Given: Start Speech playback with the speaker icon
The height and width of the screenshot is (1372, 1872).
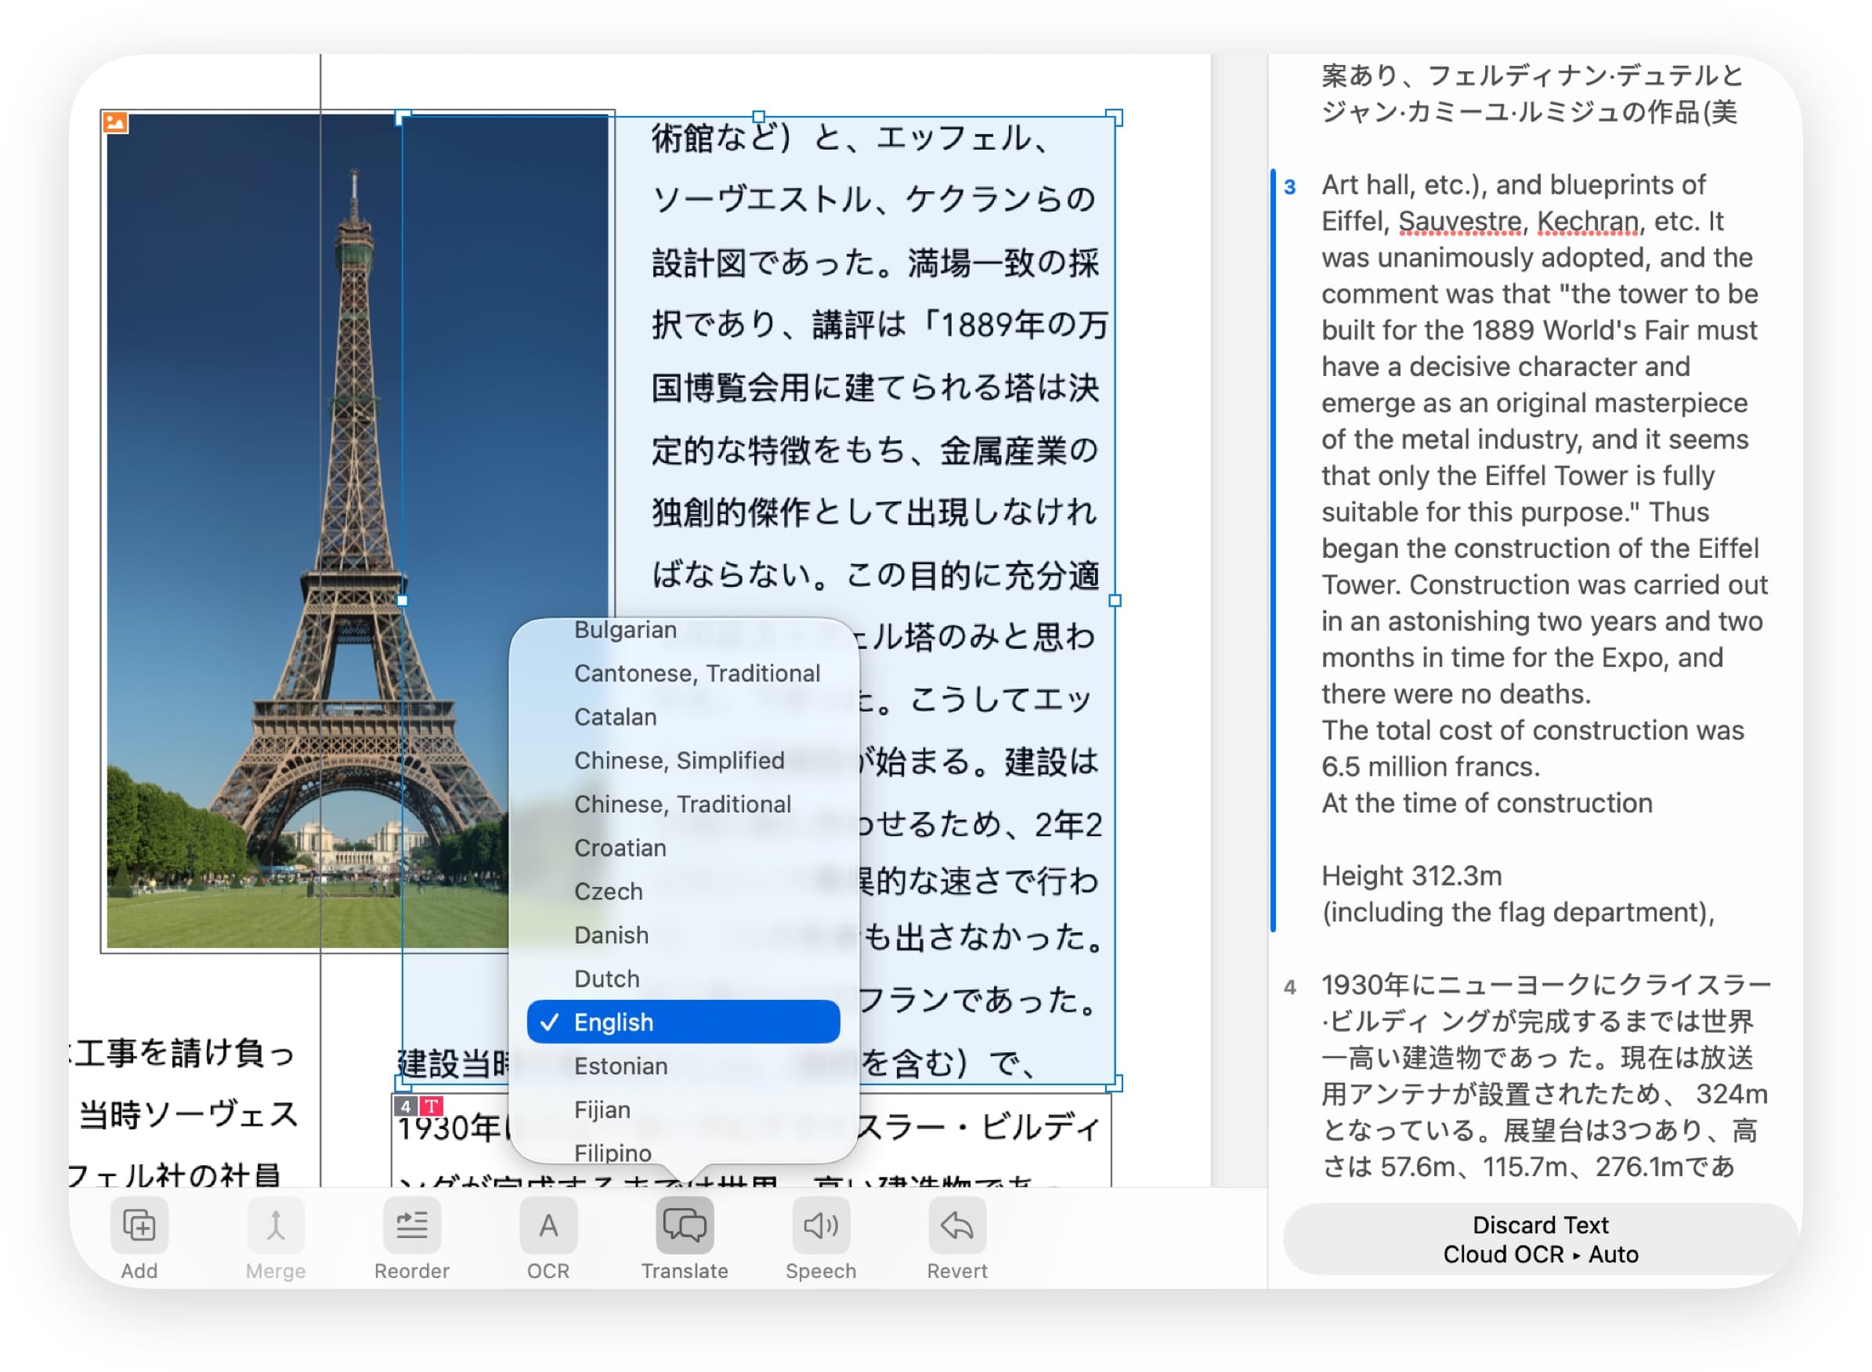Looking at the screenshot, I should click(x=821, y=1225).
